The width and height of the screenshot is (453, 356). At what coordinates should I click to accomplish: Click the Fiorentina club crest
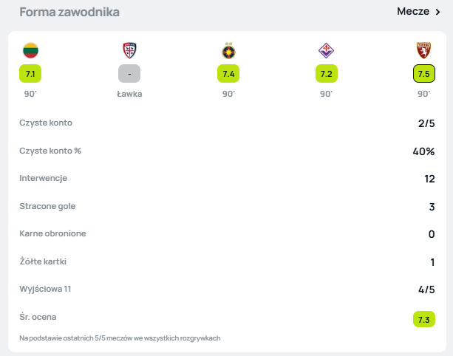pos(326,50)
